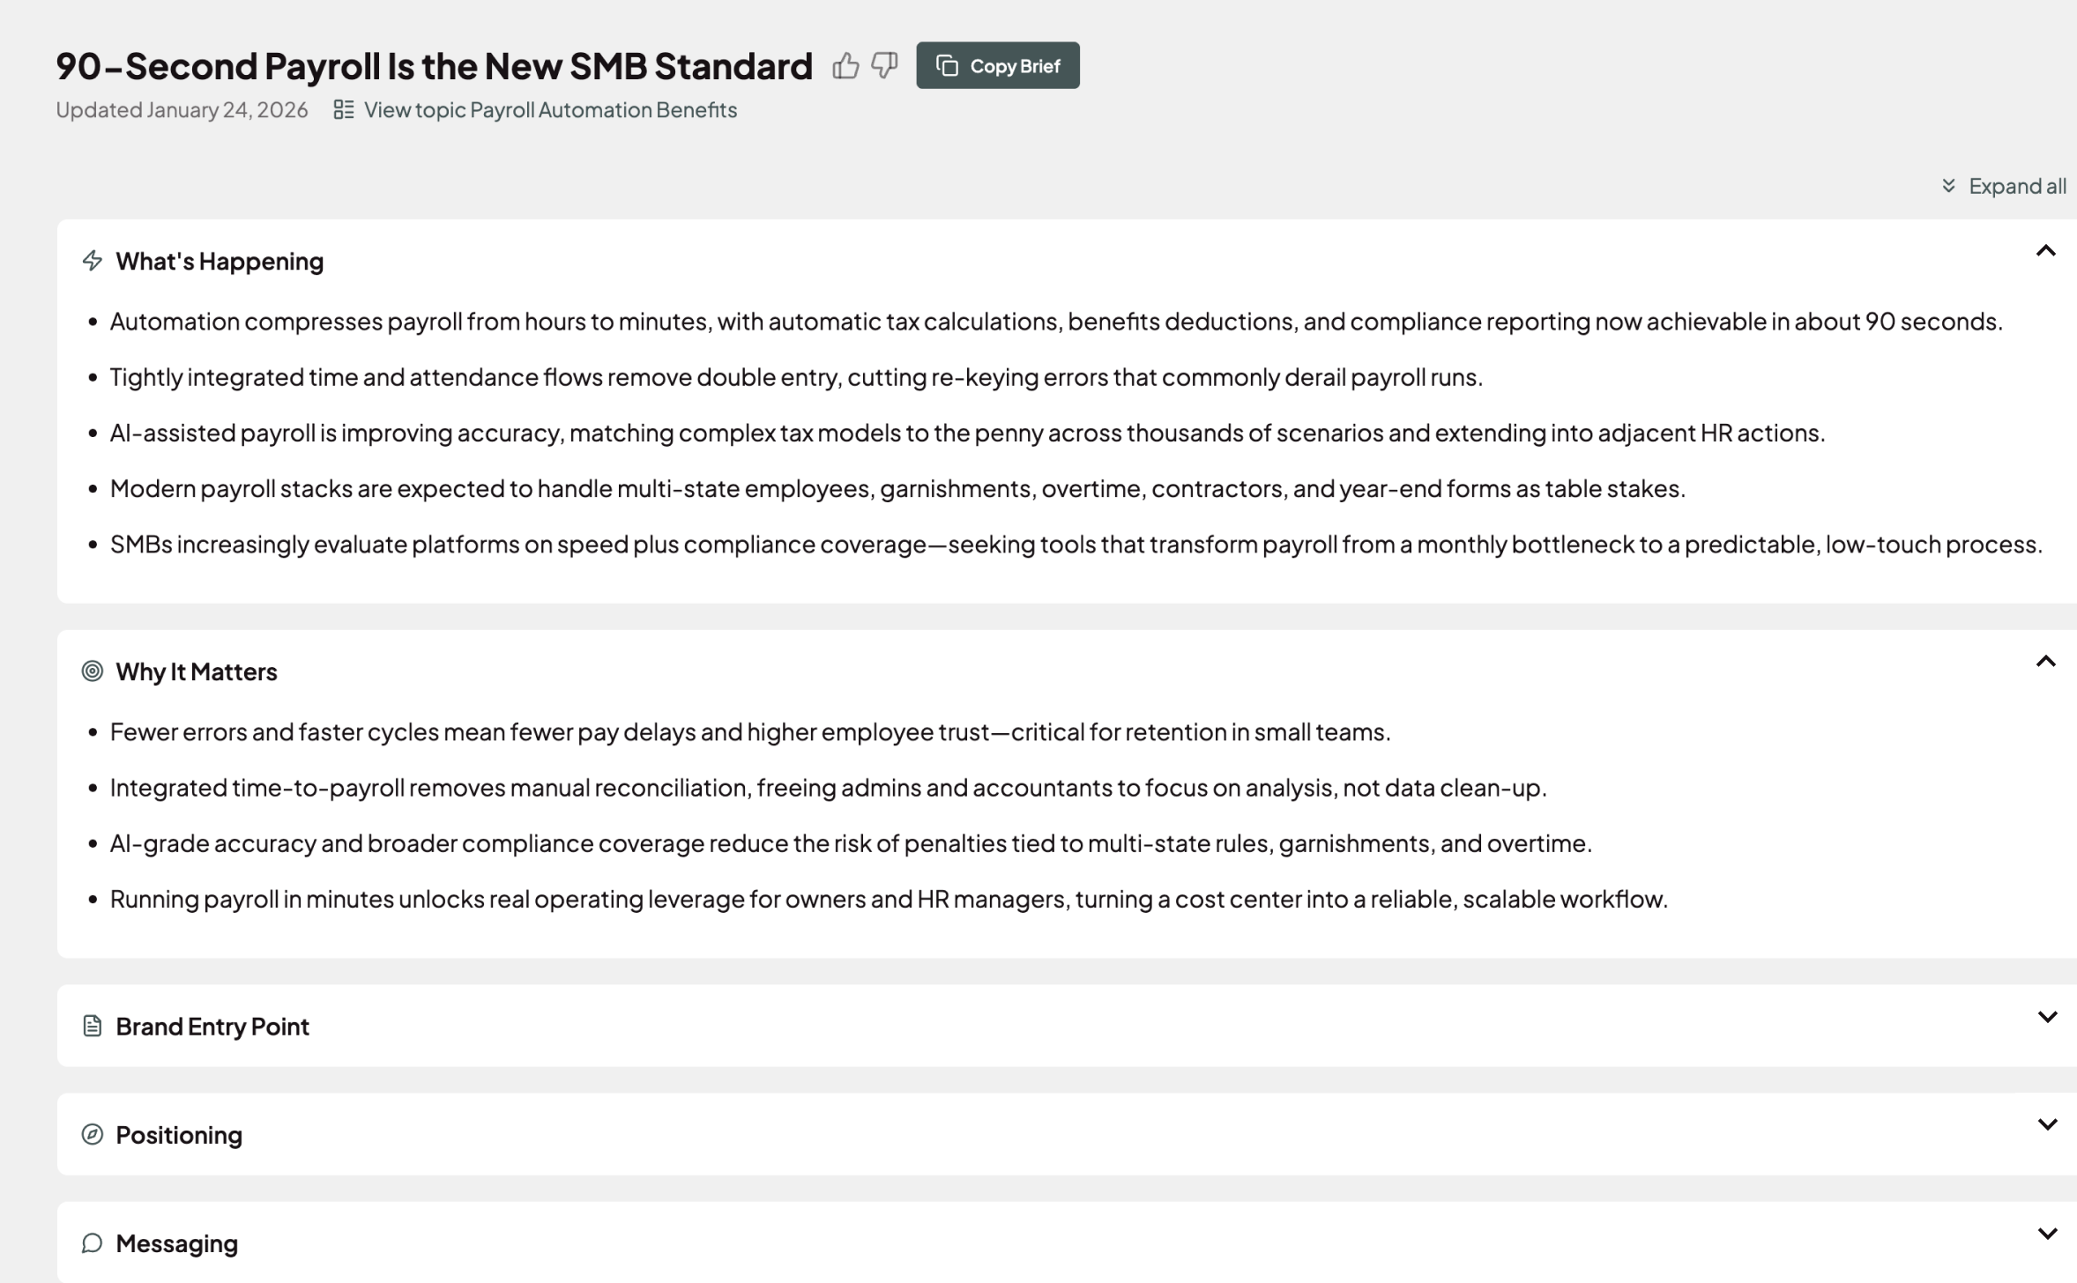2077x1283 pixels.
Task: Expand the Brand Entry Point chevron
Action: pos(2047,1017)
